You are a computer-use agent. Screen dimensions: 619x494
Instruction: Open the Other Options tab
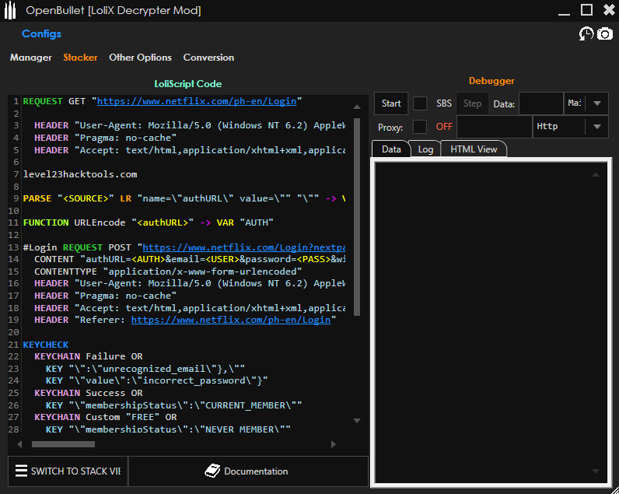[140, 58]
